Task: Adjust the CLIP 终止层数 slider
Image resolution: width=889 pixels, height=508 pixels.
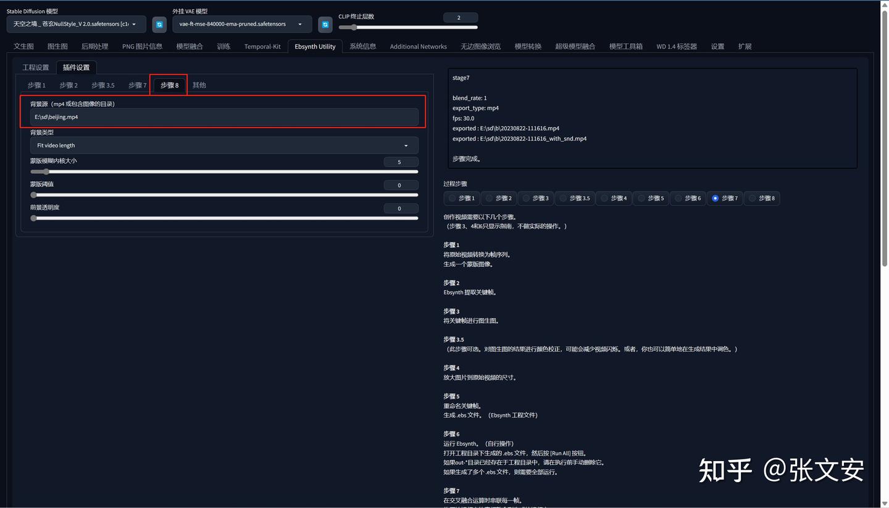Action: [353, 27]
